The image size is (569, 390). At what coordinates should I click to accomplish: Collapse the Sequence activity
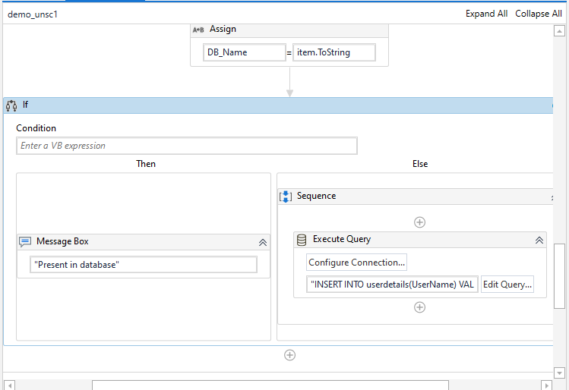pos(552,197)
